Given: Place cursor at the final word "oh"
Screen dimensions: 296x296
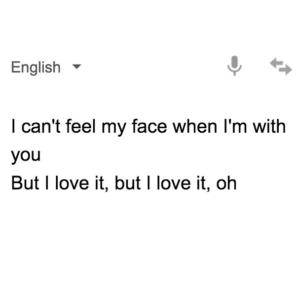Looking at the screenshot, I should tap(226, 183).
